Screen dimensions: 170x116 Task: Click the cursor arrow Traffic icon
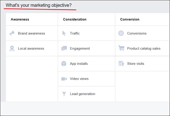[64, 33]
